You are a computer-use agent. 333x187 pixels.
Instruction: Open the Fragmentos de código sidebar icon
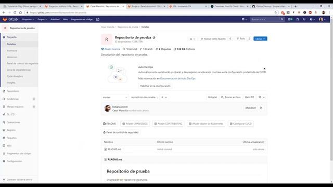point(4,153)
